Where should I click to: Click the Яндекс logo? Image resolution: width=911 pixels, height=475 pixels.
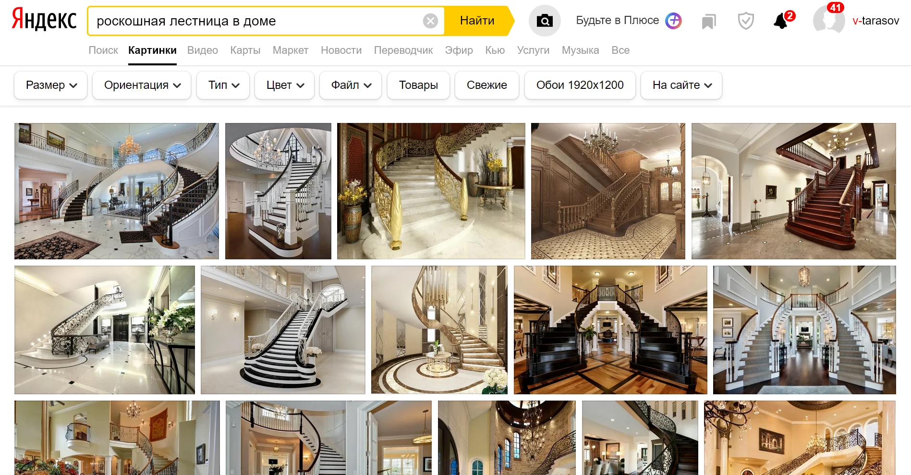pos(44,20)
